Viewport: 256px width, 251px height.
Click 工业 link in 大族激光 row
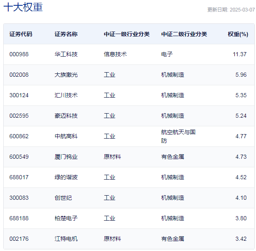pyautogui.click(x=109, y=75)
